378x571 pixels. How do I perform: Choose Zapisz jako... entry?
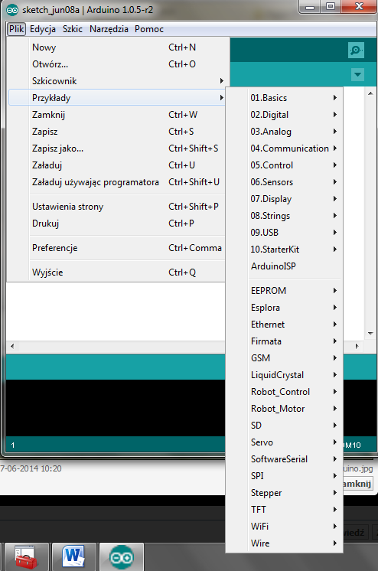coord(116,148)
